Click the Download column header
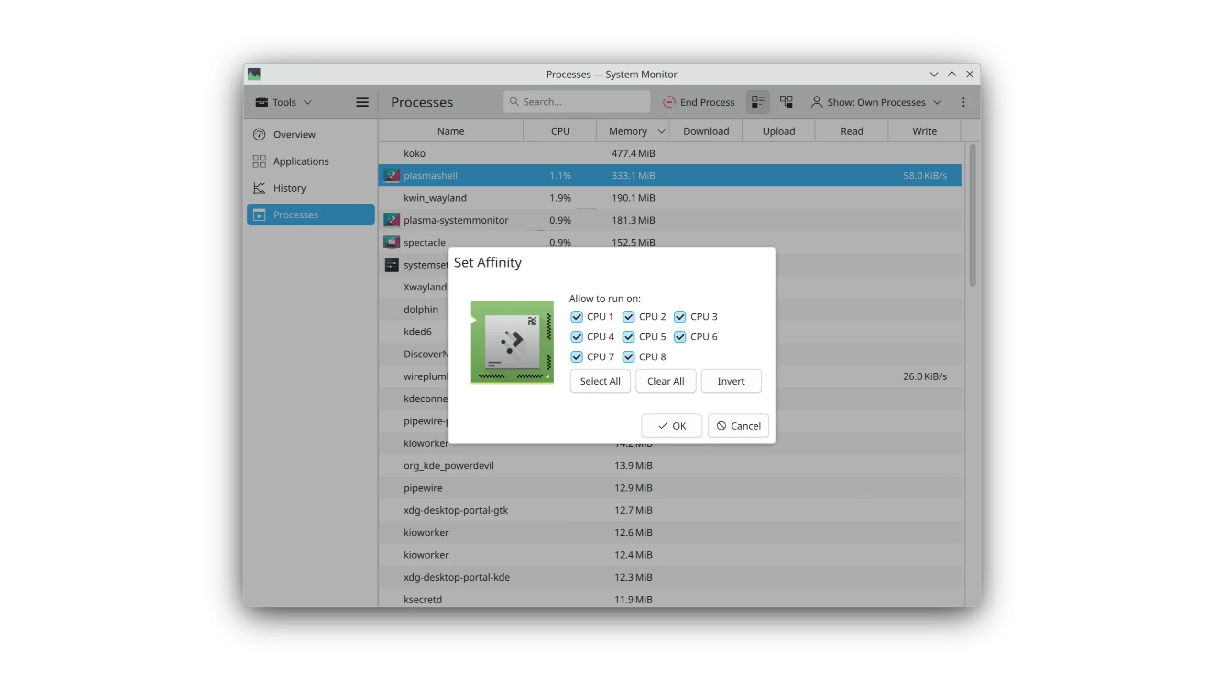This screenshot has width=1224, height=688. pos(706,131)
